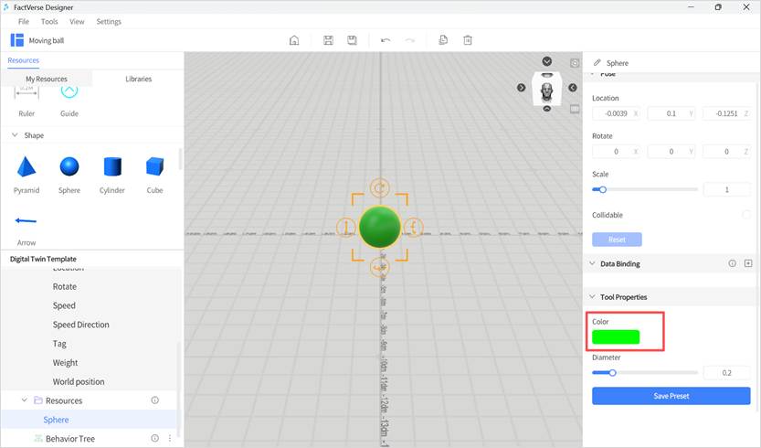Screen dimensions: 761x448
Task: Collapse the Shape section
Action: pyautogui.click(x=15, y=135)
